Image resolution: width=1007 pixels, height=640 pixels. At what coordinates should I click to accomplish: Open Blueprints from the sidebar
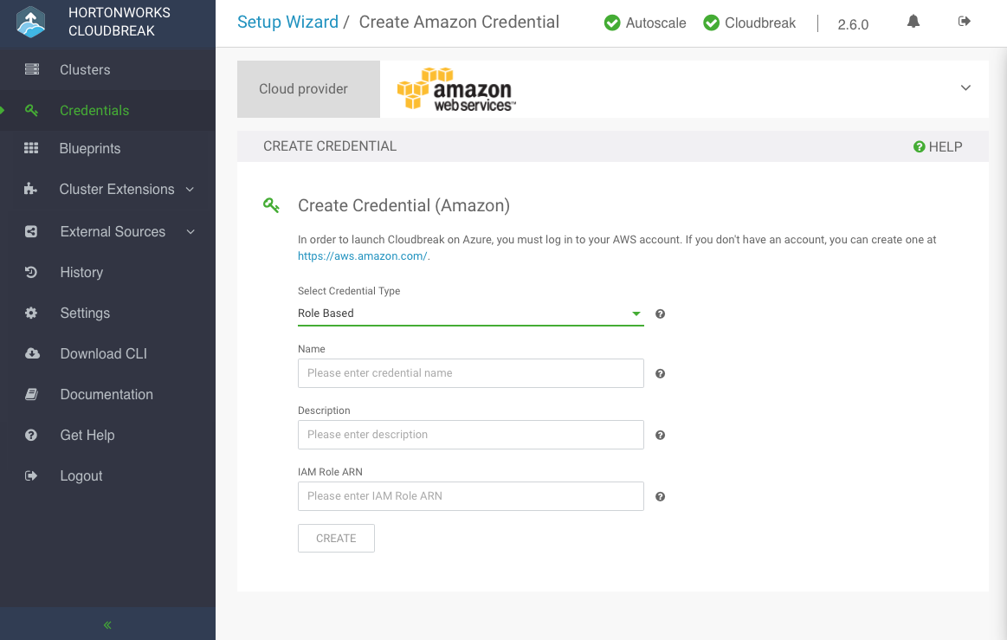pyautogui.click(x=90, y=149)
